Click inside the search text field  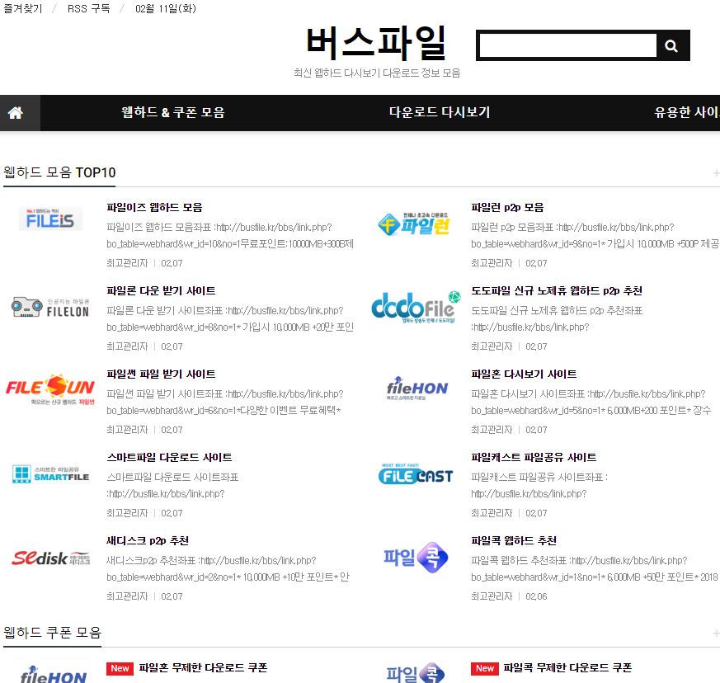tap(567, 46)
